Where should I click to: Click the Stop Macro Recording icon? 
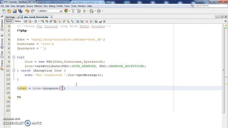[91, 21]
